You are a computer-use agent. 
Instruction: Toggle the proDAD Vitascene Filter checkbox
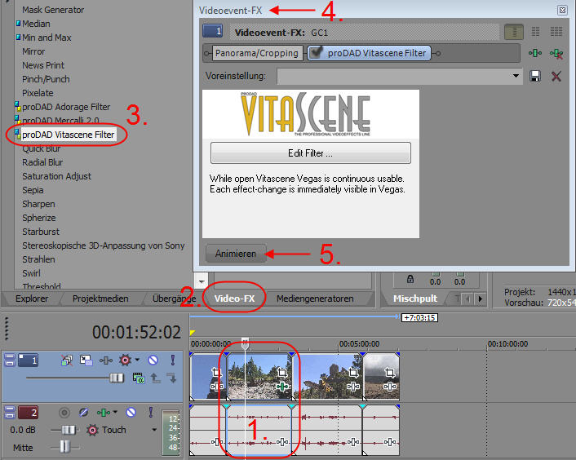click(x=317, y=53)
